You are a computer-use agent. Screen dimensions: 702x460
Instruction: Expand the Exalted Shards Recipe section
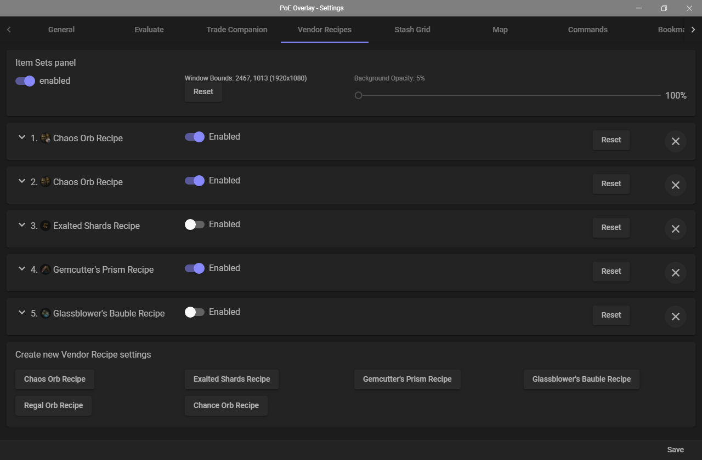click(x=22, y=225)
